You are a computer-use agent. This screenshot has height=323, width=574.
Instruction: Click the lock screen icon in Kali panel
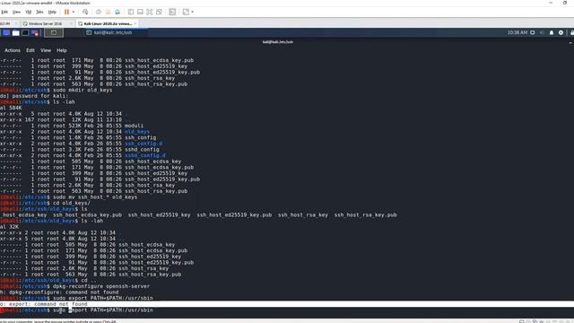[572, 32]
